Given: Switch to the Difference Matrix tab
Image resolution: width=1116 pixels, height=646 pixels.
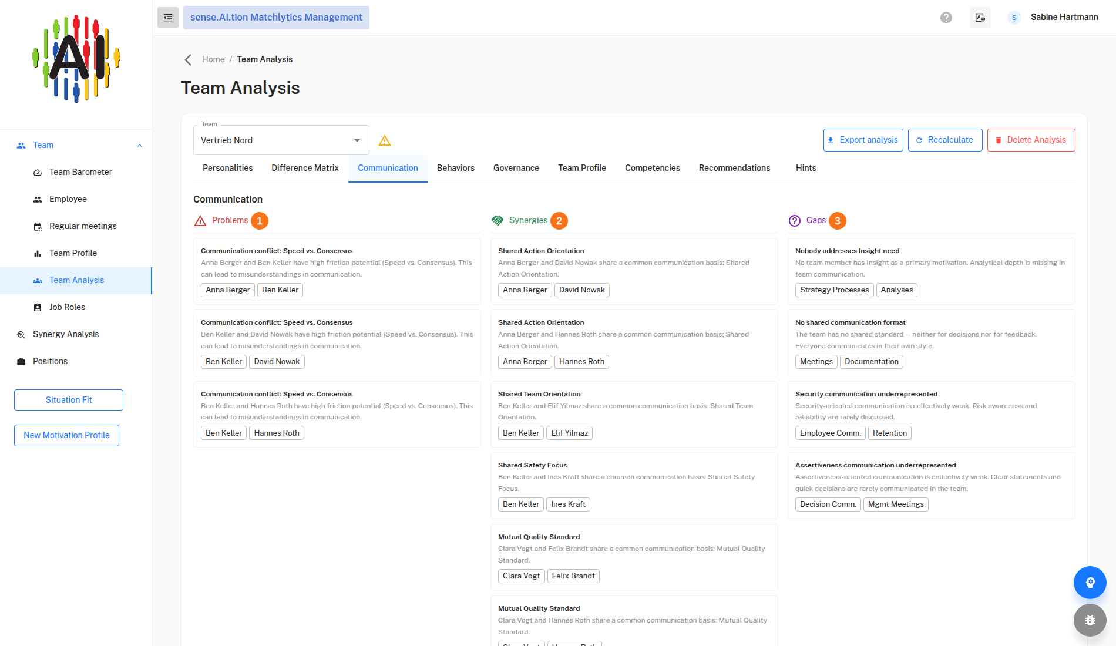Looking at the screenshot, I should pyautogui.click(x=305, y=168).
